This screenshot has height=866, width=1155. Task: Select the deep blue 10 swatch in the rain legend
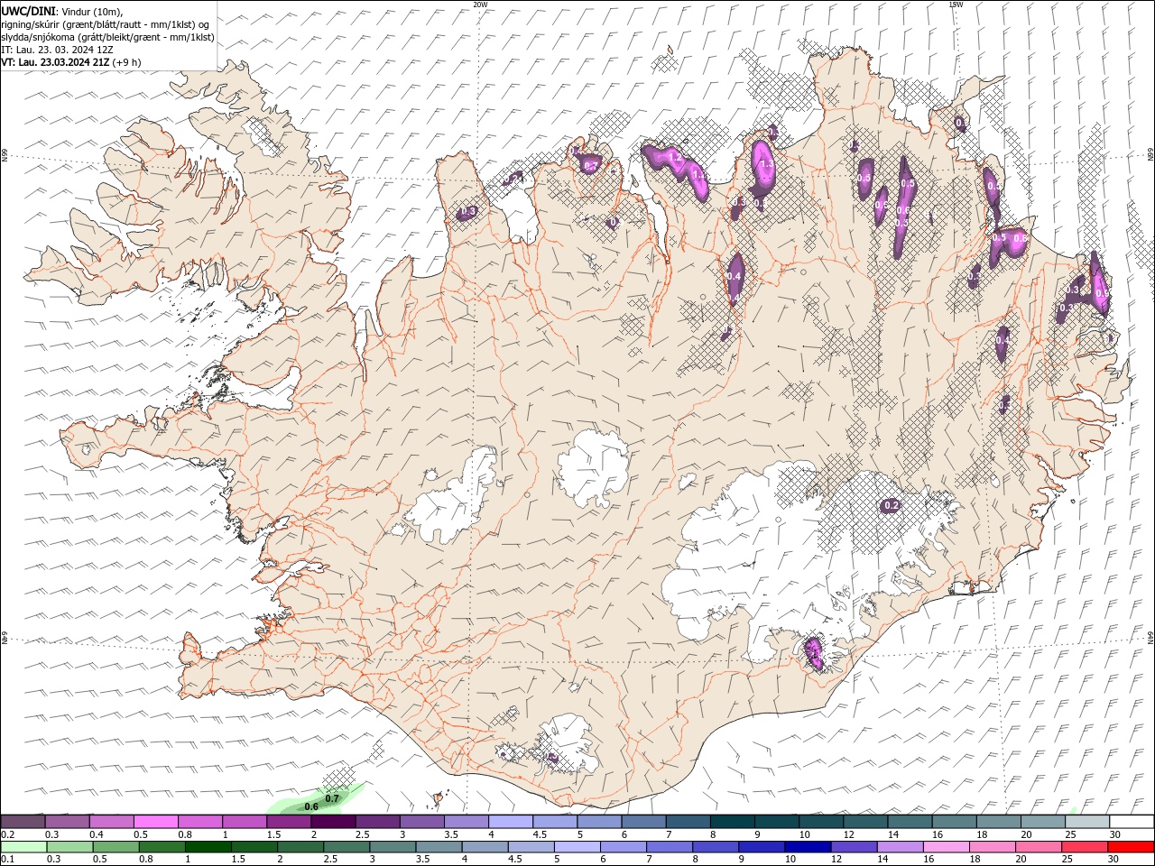tap(808, 847)
